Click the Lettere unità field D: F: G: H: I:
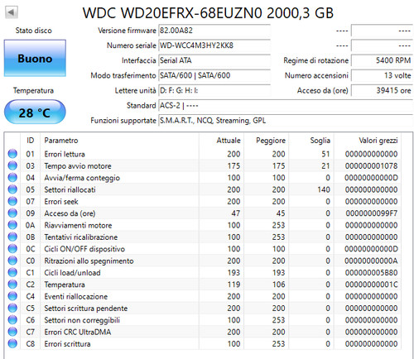This screenshot has height=359, width=414. coord(214,90)
